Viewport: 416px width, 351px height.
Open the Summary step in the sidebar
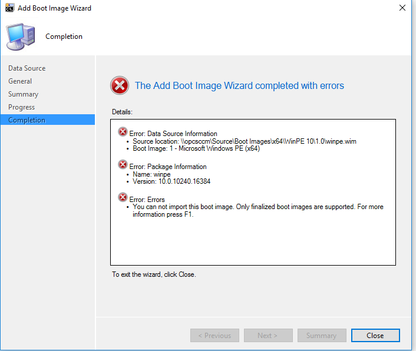(x=24, y=94)
